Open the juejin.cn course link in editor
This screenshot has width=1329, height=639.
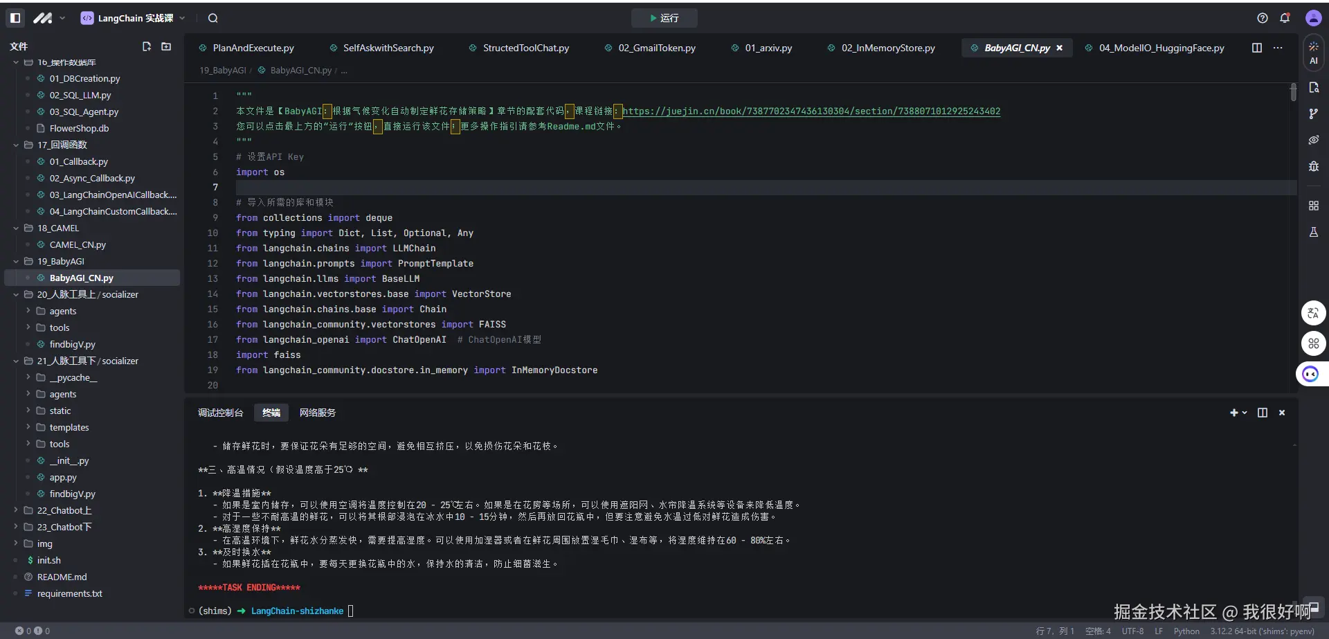pos(811,111)
